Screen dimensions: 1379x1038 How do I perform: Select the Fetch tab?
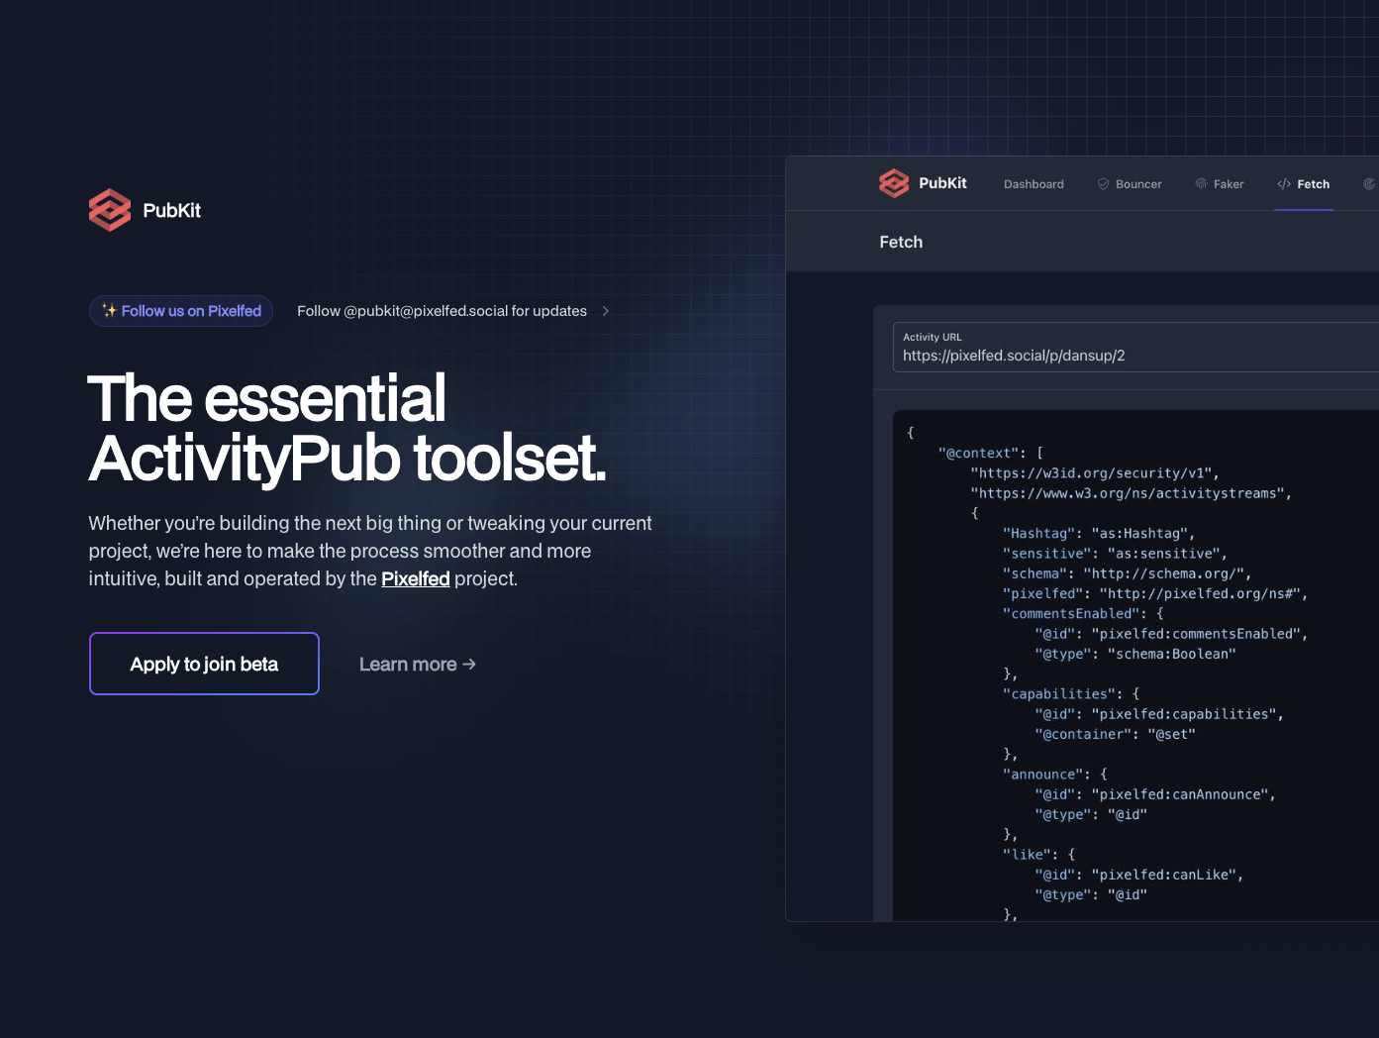coord(1303,184)
